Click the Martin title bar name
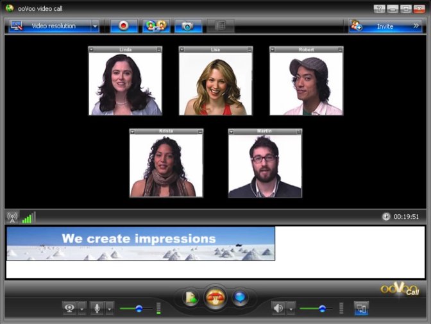This screenshot has width=431, height=324. point(264,131)
